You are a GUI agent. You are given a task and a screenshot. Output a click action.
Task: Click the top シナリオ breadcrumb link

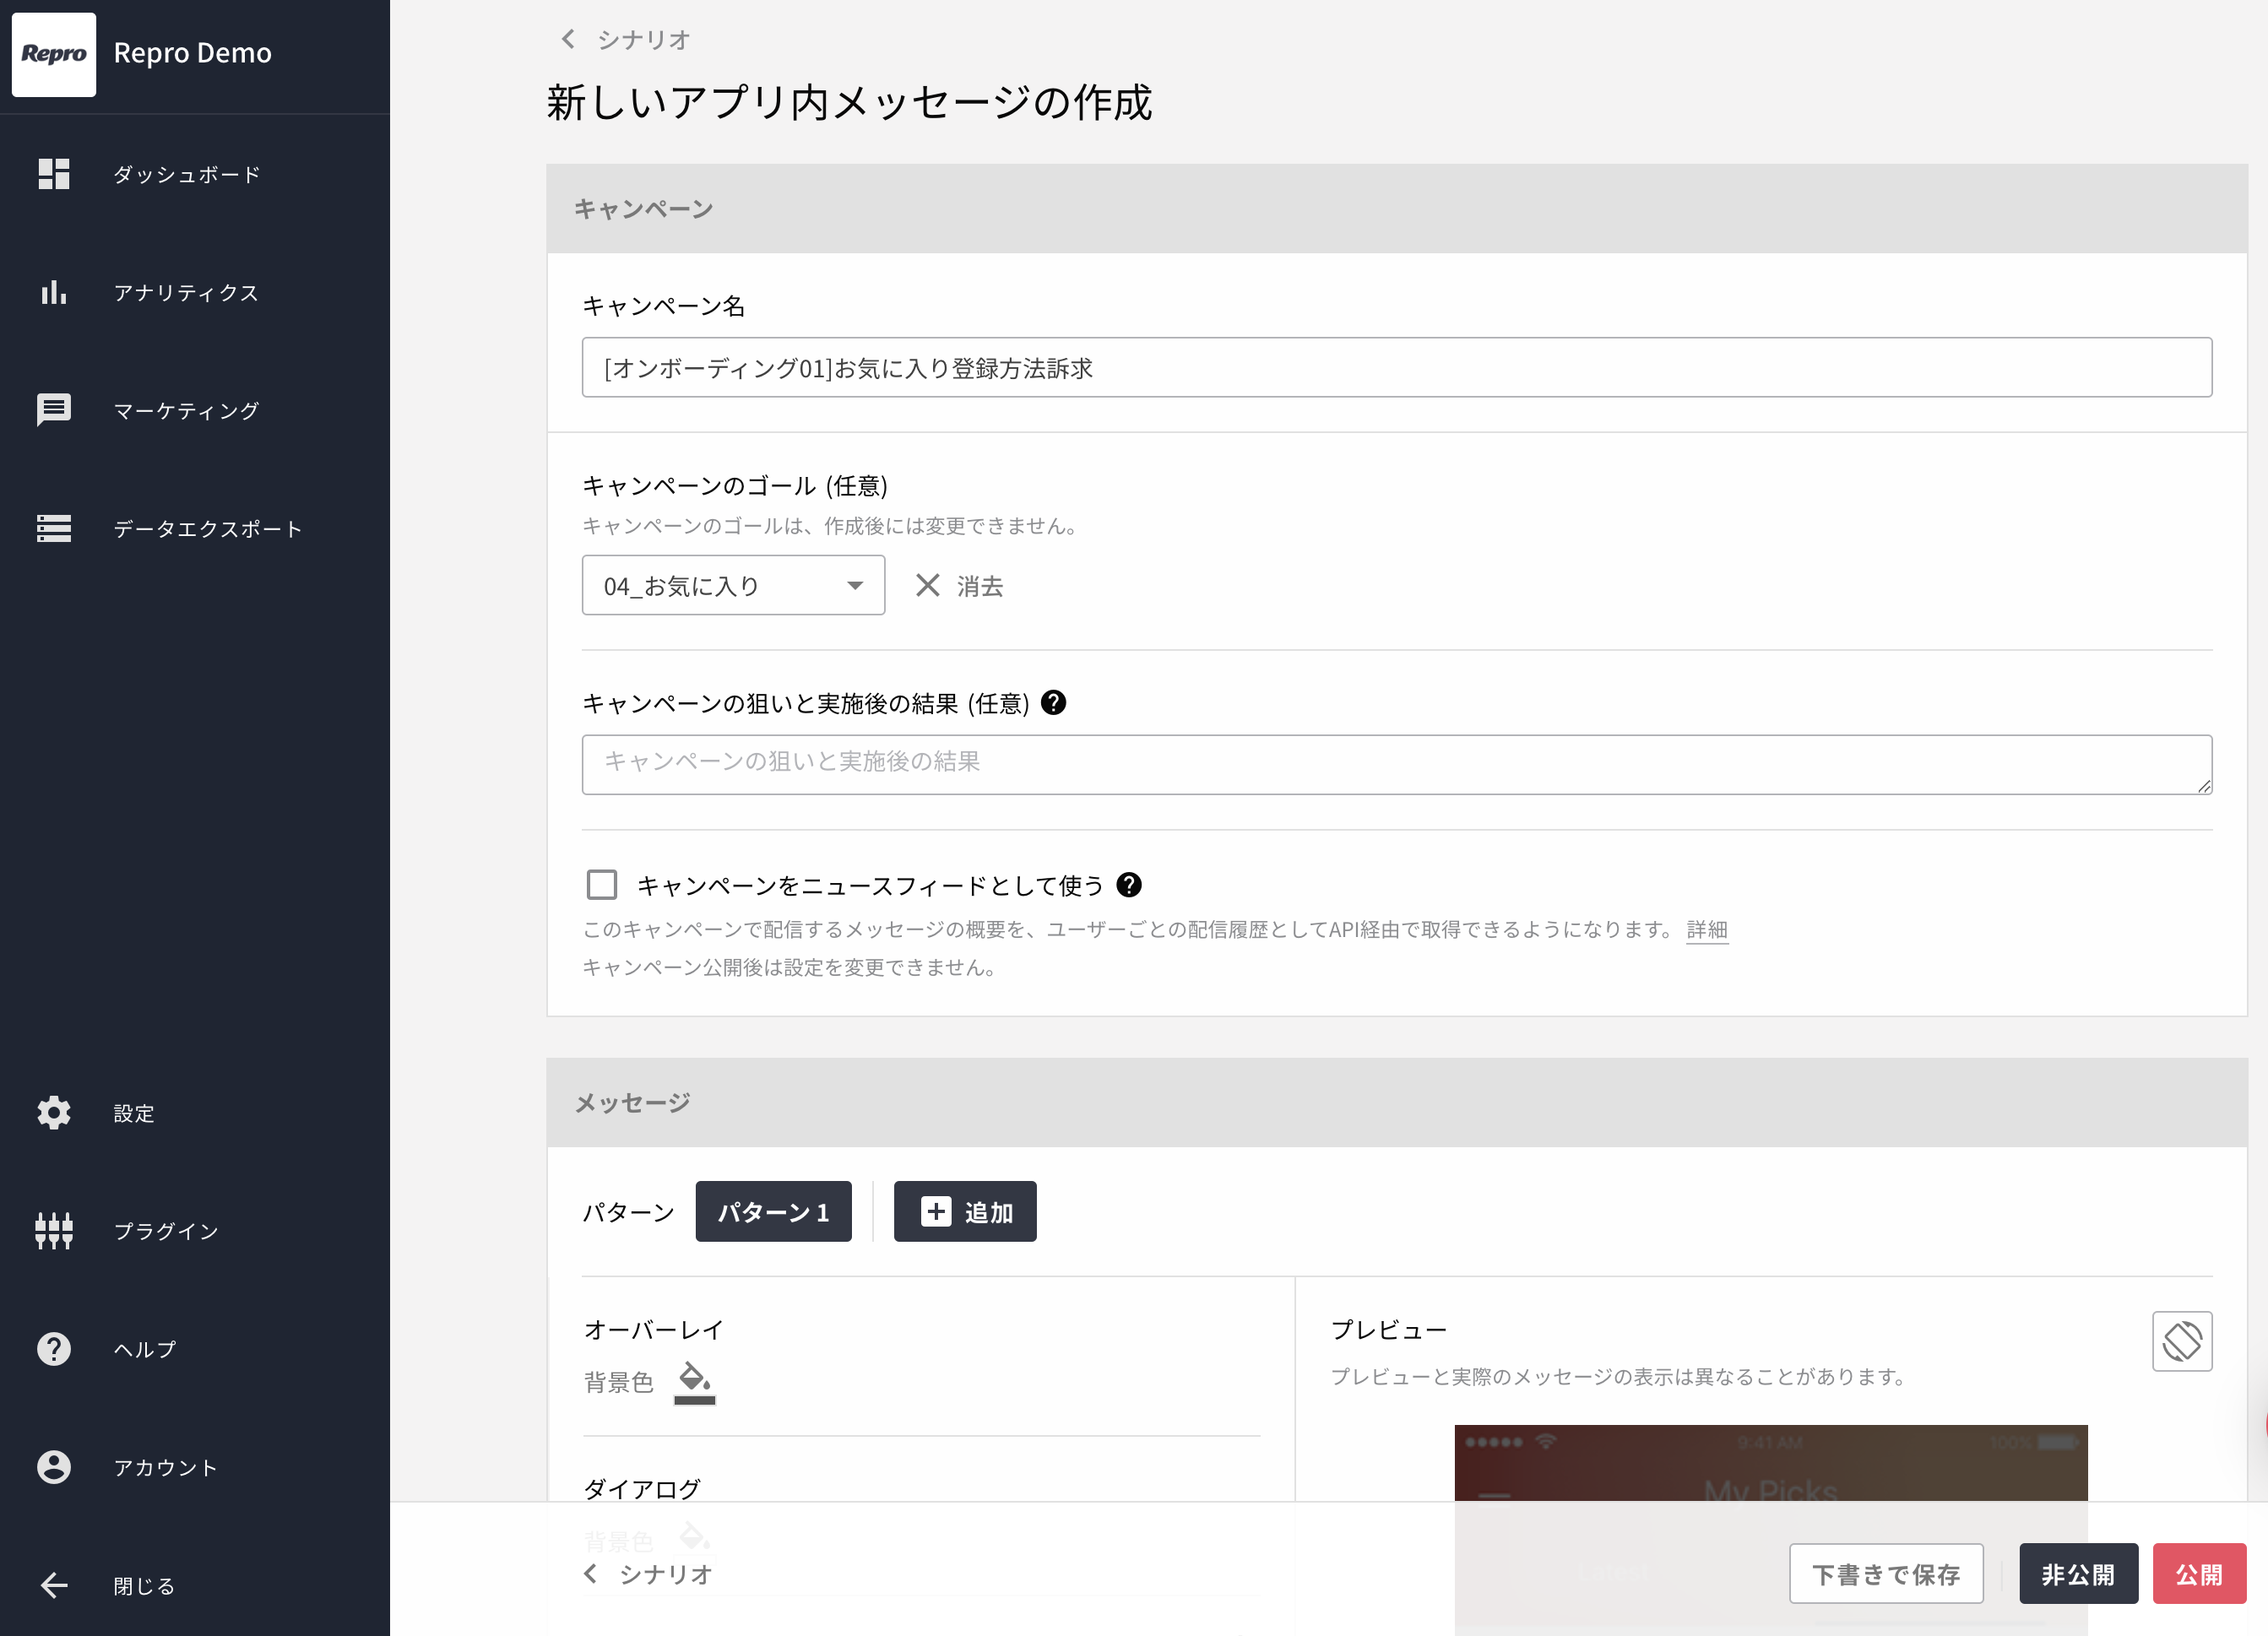(644, 39)
